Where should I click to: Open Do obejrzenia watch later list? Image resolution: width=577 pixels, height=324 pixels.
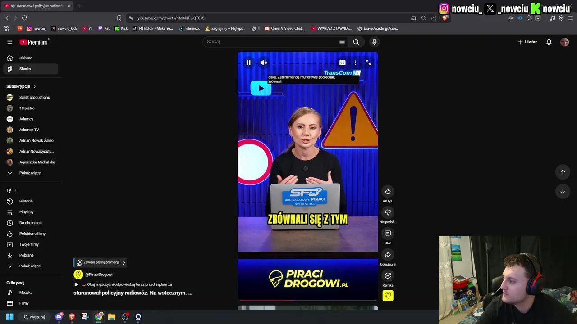[x=31, y=223]
